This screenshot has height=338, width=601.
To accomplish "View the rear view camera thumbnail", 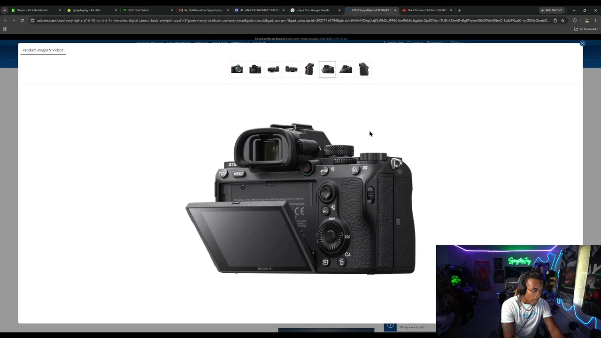I will [x=255, y=69].
